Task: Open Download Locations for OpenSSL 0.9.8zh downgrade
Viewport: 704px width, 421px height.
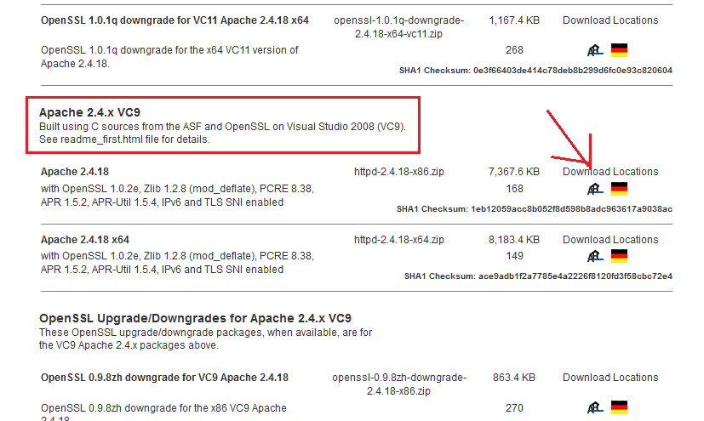Action: [x=610, y=378]
